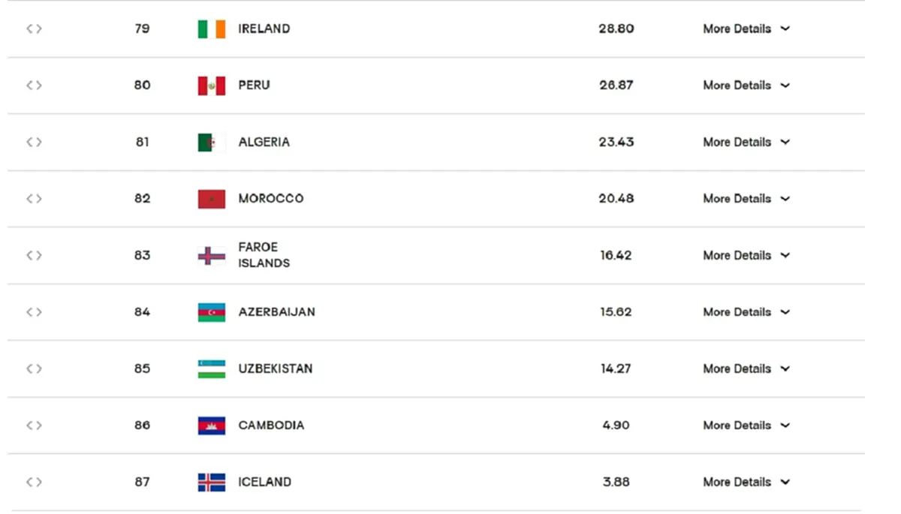Select the AZERBAIJAN team name
Screen dimensions: 901x514
tap(276, 312)
